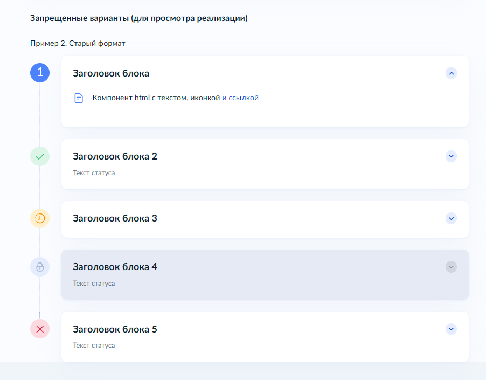
Task: Click "Текст статуса" under block 5
Action: (94, 346)
